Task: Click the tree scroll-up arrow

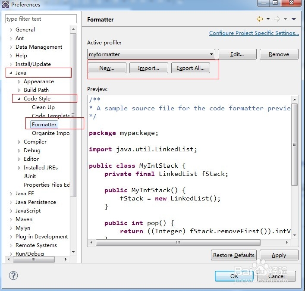Action: (73, 29)
